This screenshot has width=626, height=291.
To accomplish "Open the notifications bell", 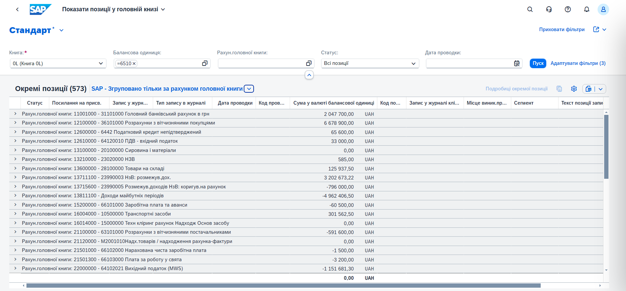I will tap(586, 9).
